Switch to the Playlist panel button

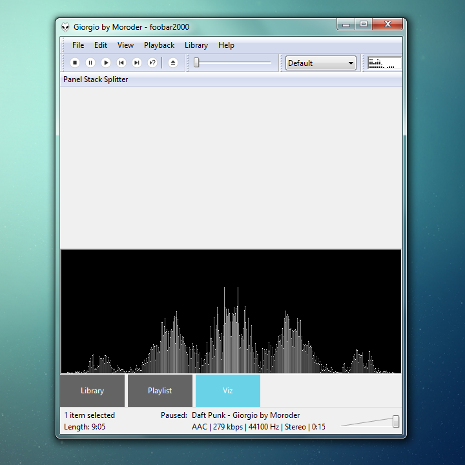[160, 391]
